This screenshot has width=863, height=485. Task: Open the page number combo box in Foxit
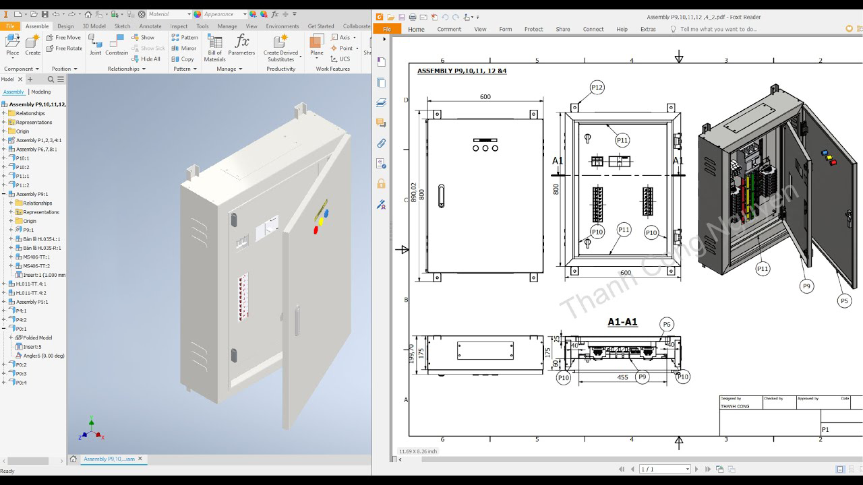coord(665,469)
